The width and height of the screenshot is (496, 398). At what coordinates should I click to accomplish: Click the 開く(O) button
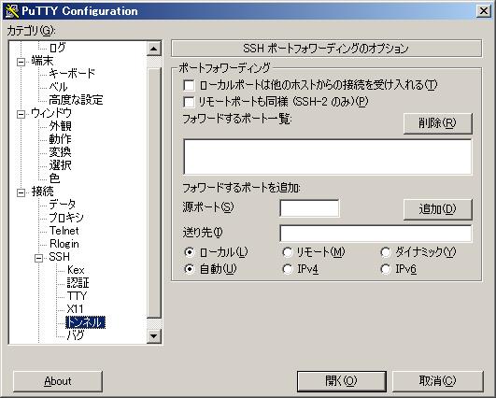(341, 381)
